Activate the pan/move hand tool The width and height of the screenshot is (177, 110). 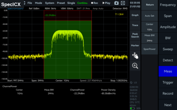[135, 55]
